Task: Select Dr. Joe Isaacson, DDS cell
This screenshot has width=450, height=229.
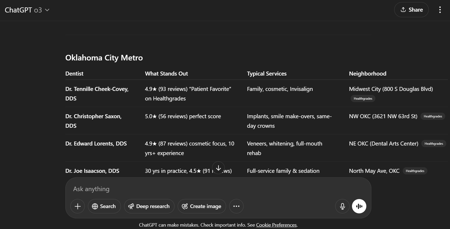Action: point(92,171)
